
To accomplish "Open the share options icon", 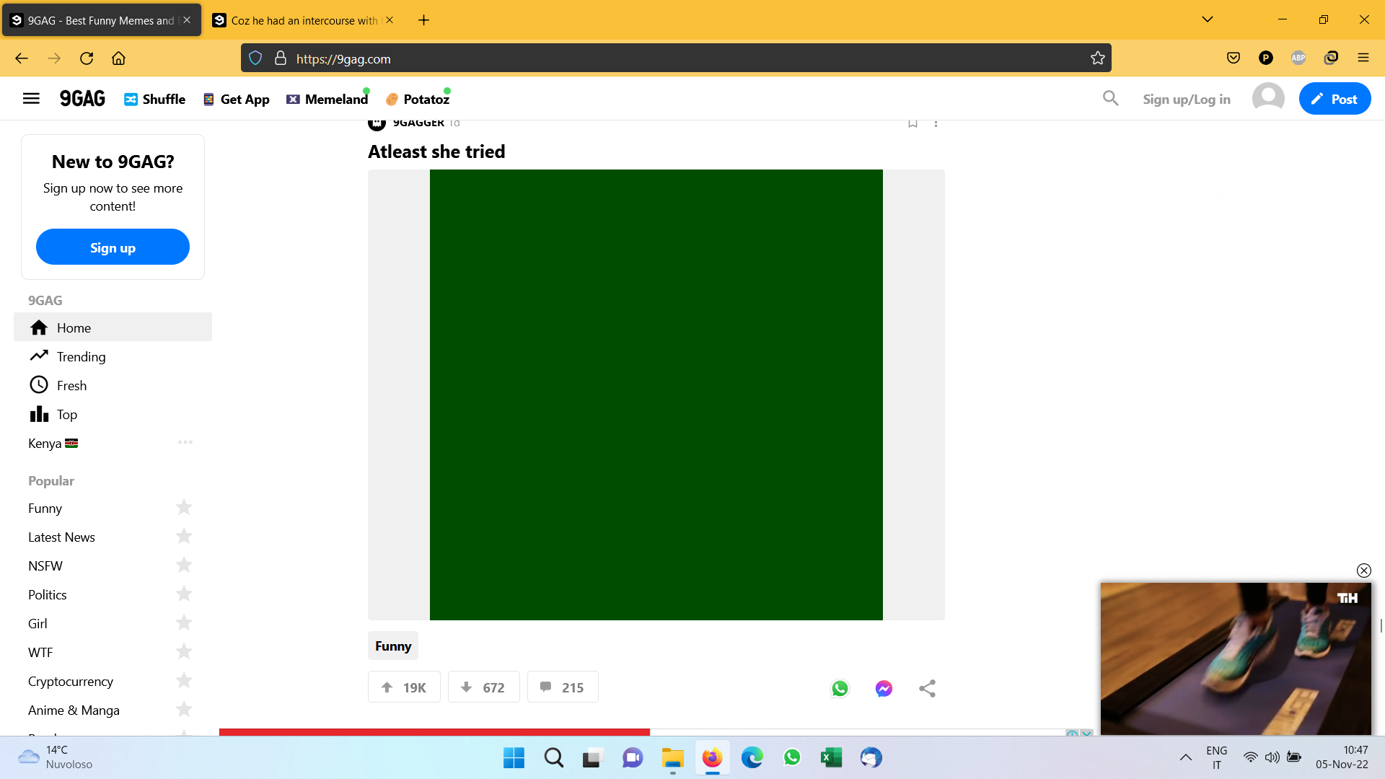I will [928, 688].
